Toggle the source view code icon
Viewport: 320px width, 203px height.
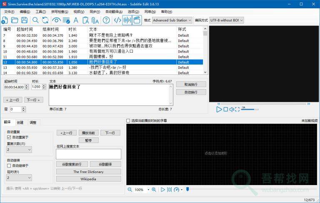117,20
